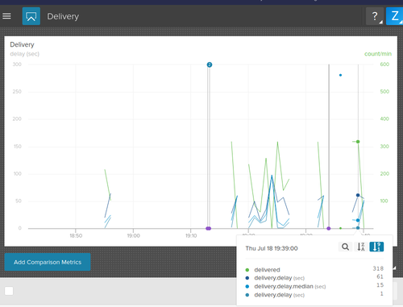
Task: Select delivery.delay.median metric in tooltip
Action: (x=284, y=286)
